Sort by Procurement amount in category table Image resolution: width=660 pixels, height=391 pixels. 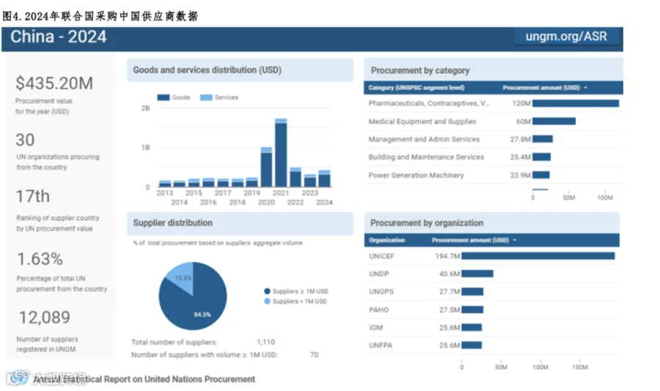click(x=545, y=87)
